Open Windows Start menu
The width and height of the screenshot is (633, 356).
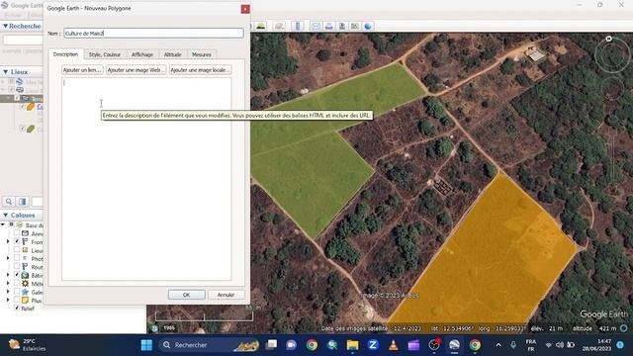146,345
